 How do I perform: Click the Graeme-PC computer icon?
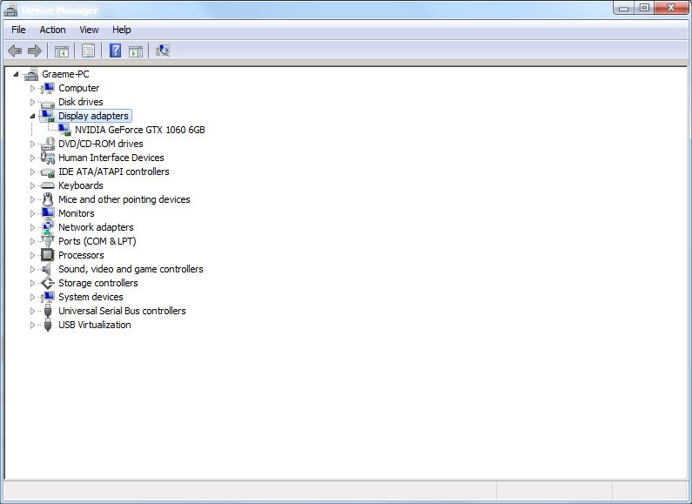tap(31, 74)
